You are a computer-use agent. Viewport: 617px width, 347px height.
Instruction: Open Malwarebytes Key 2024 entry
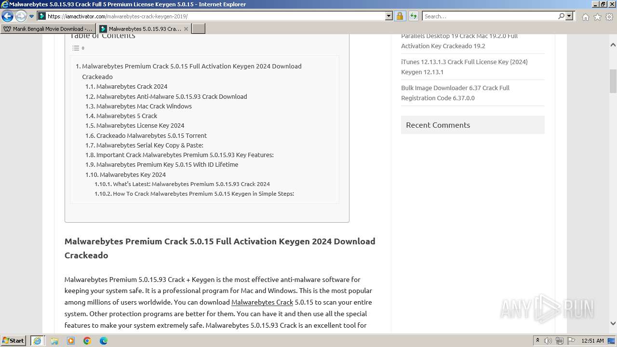(133, 174)
